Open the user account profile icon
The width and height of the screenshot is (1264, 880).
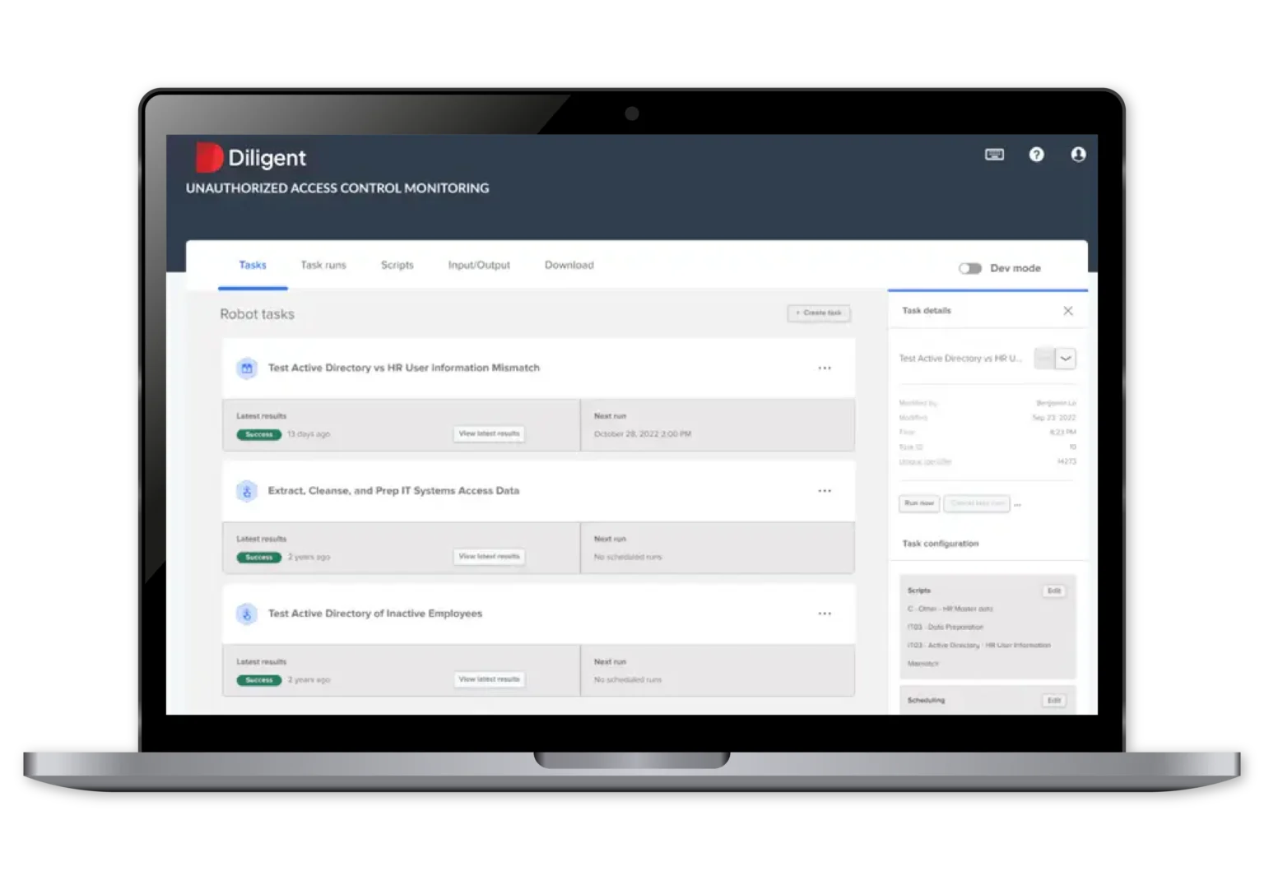pyautogui.click(x=1078, y=155)
